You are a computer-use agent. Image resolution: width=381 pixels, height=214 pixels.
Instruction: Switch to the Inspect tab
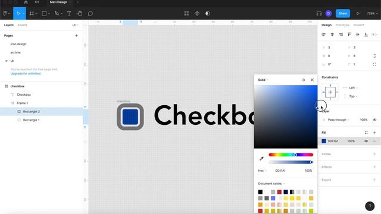358,25
